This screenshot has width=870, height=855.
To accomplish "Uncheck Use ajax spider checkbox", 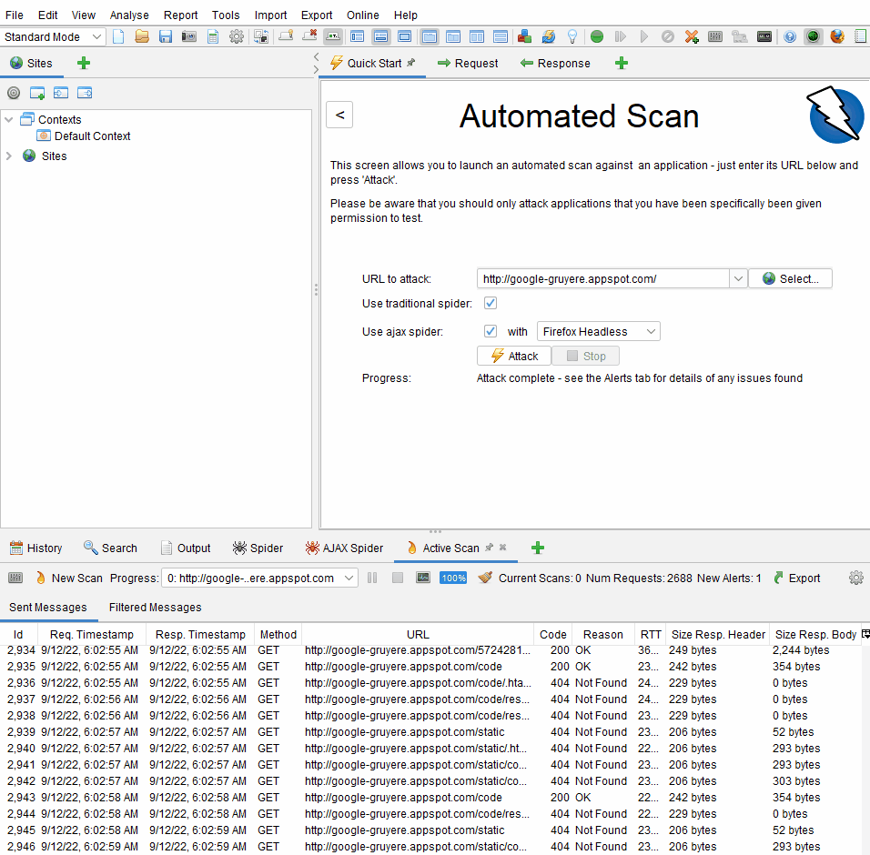I will [x=491, y=331].
